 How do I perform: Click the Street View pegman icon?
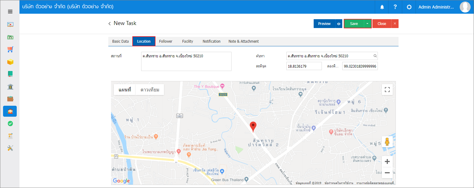[x=387, y=142]
